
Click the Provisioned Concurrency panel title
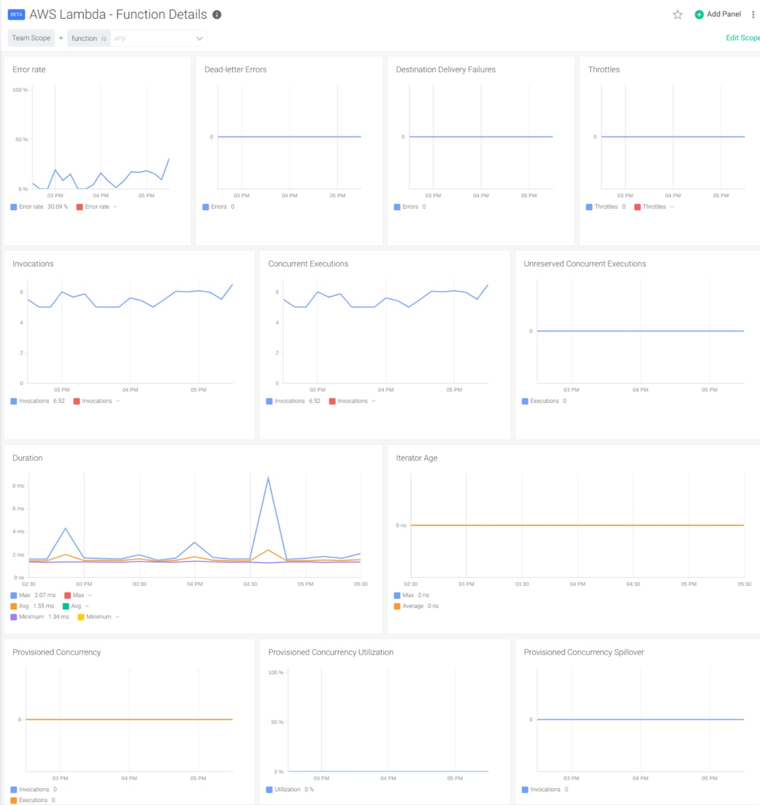(57, 652)
